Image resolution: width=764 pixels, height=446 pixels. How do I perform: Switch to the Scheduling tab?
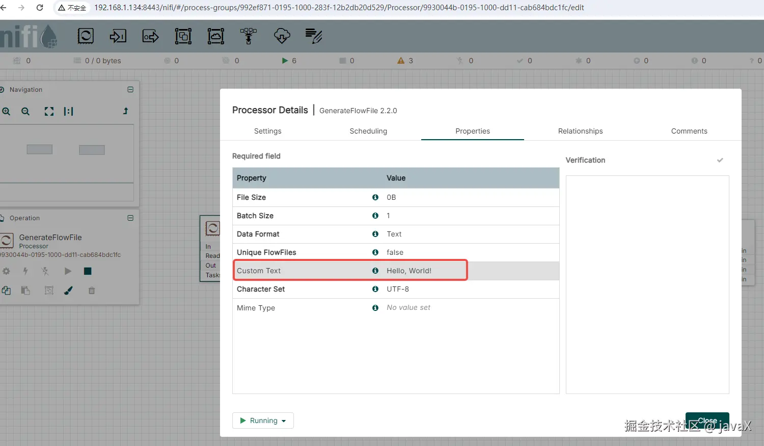[x=368, y=131]
